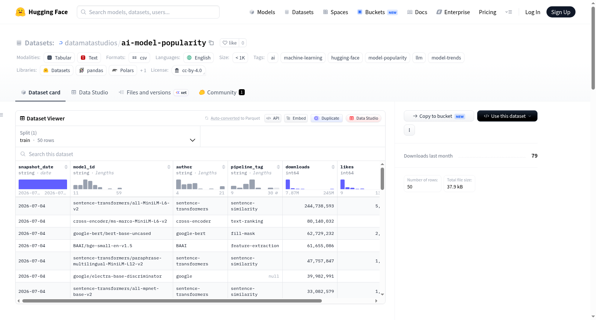This screenshot has height=320, width=596.
Task: Click the page's vertical scrollbar
Action: [x=593, y=48]
